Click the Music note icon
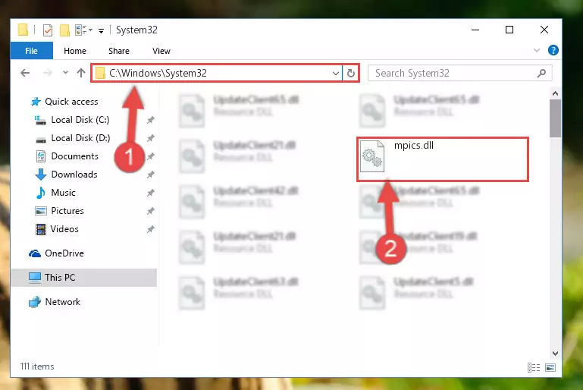 41,193
